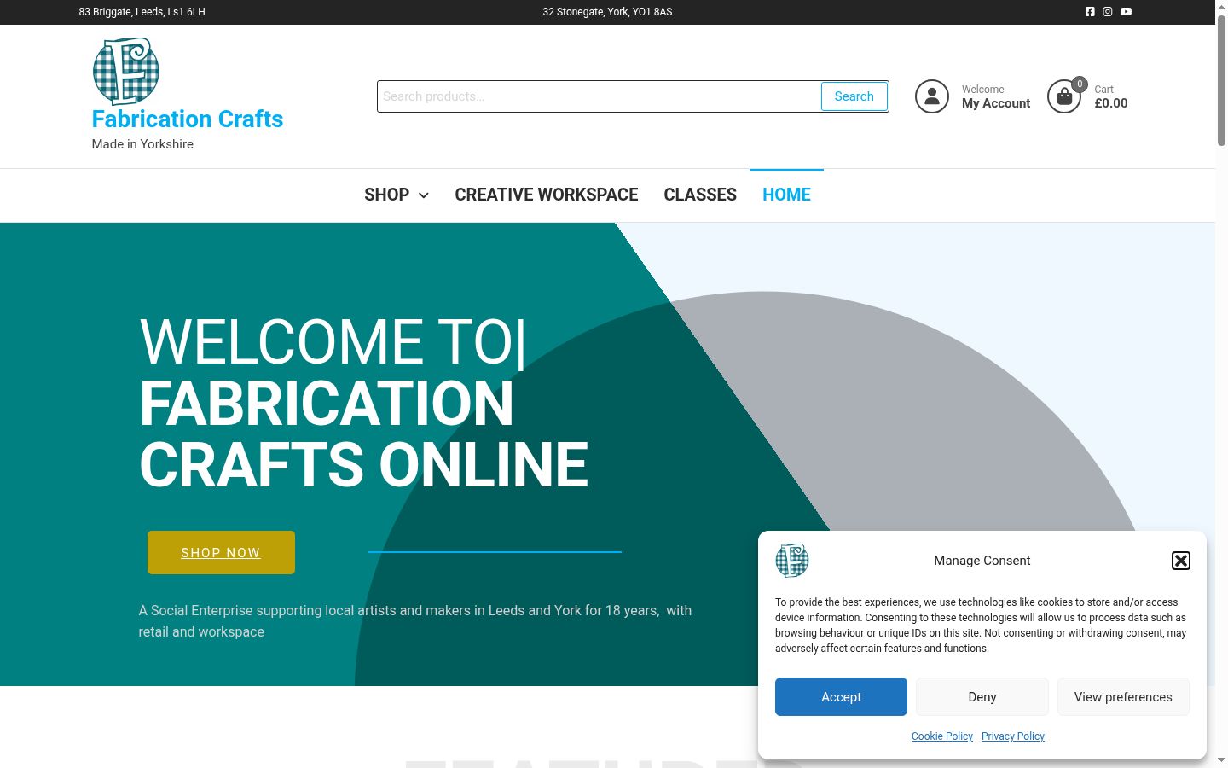Open the YouTube social icon
The image size is (1228, 768).
click(x=1126, y=12)
